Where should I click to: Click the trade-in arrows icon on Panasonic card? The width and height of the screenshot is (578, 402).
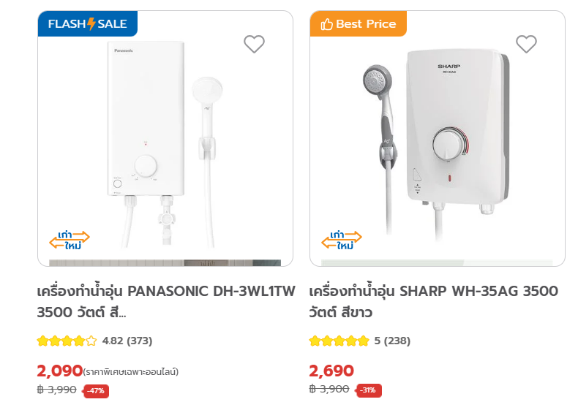(x=70, y=240)
